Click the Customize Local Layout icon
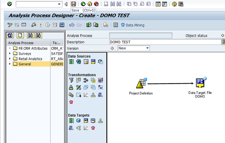 [181, 4]
